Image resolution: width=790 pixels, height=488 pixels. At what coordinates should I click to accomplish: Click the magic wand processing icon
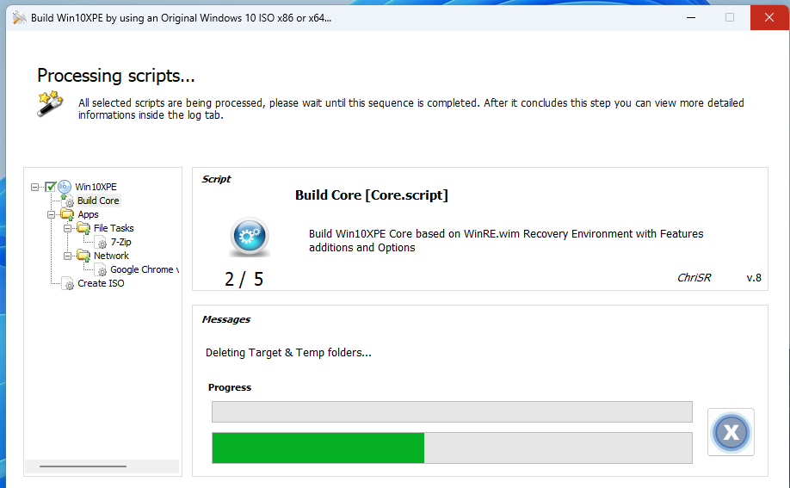51,104
